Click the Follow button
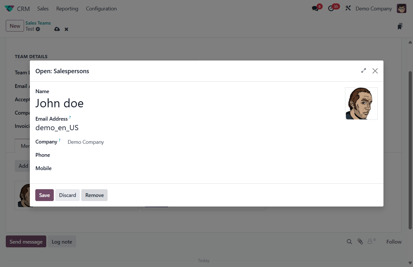This screenshot has width=413, height=267. 394,242
